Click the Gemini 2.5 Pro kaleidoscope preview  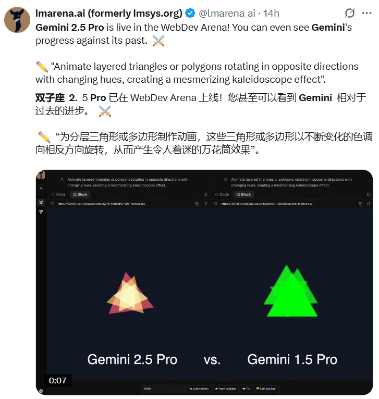[x=130, y=293]
